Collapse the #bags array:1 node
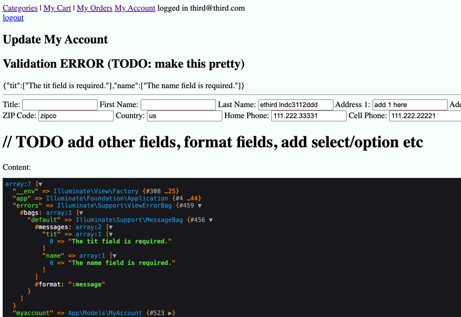 point(81,213)
